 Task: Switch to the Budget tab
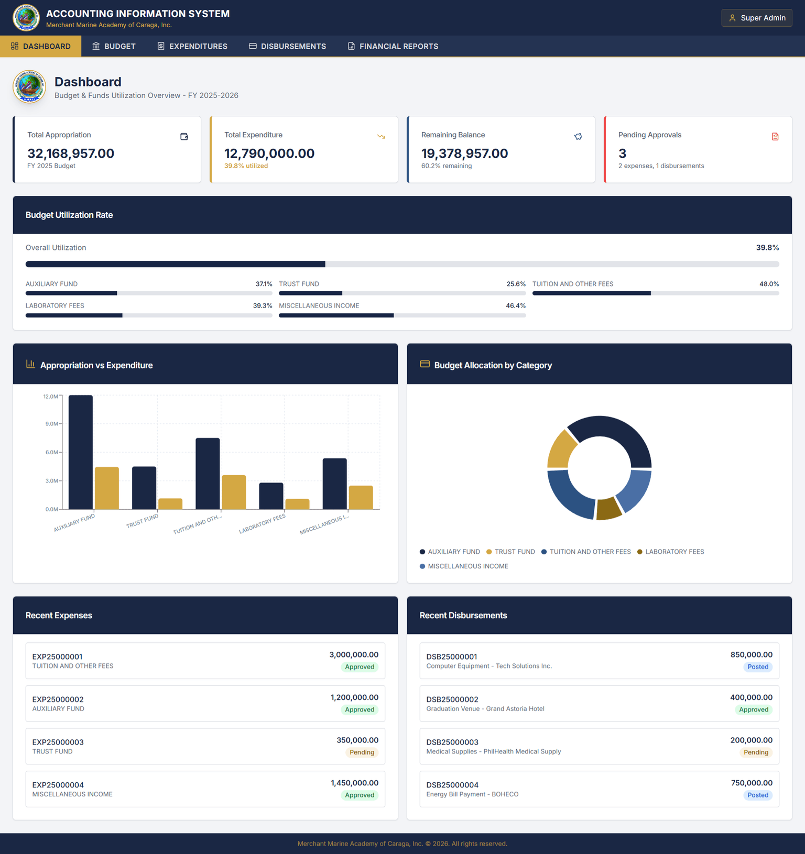(114, 46)
